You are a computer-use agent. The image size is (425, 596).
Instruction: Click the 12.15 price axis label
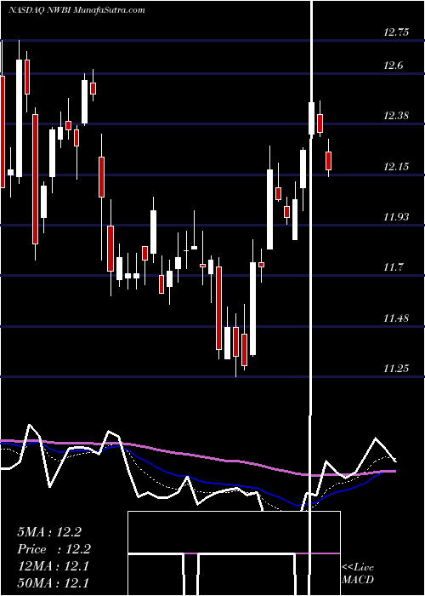[x=396, y=167]
